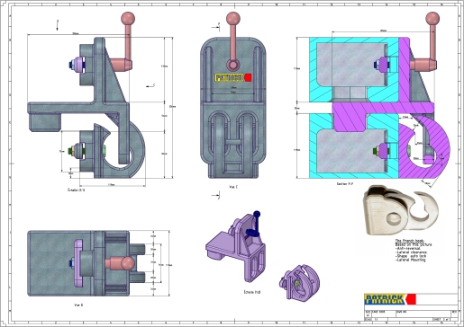The height and width of the screenshot is (327, 464).
Task: Click the "-Lateral clearance" note line
Action: (x=411, y=252)
